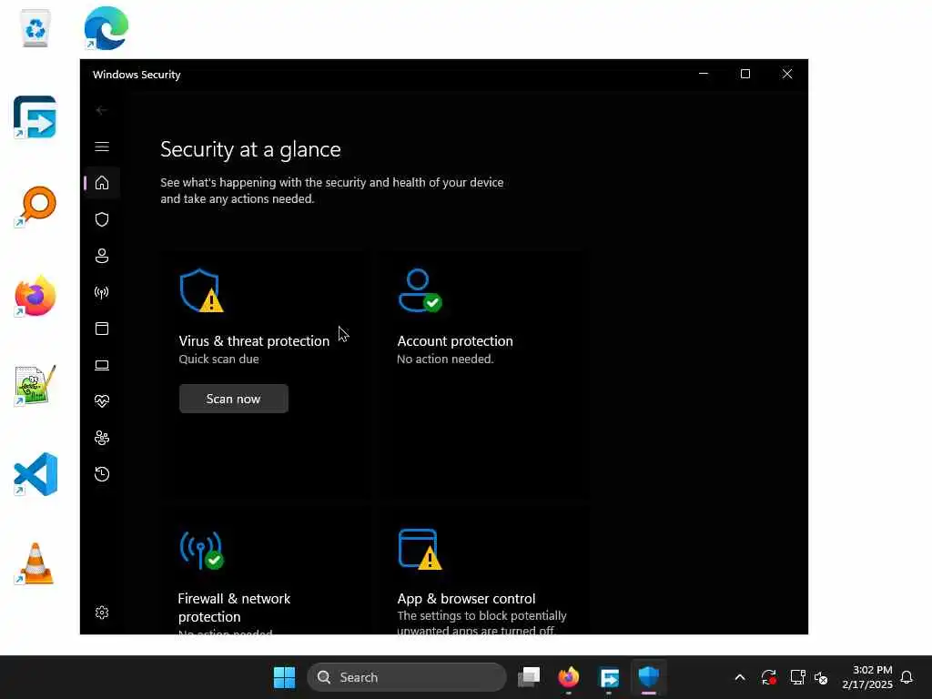Minimize the Windows Security window

coord(704,74)
